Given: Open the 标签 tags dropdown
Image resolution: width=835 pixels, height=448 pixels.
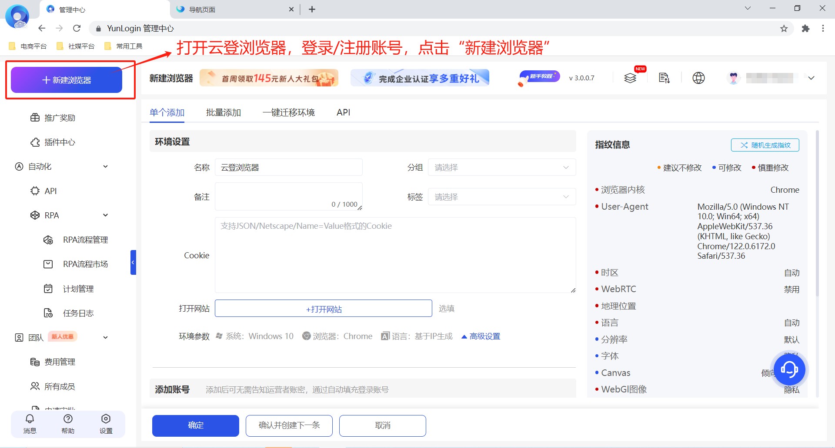Looking at the screenshot, I should 501,197.
